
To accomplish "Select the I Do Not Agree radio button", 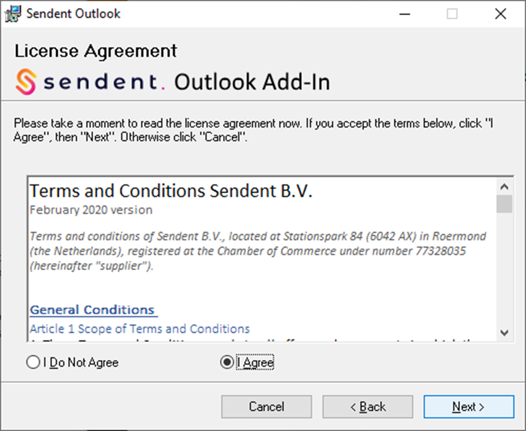I will (33, 362).
